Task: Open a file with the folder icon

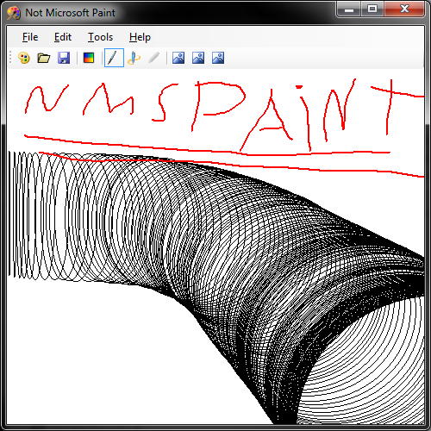Action: [44, 58]
